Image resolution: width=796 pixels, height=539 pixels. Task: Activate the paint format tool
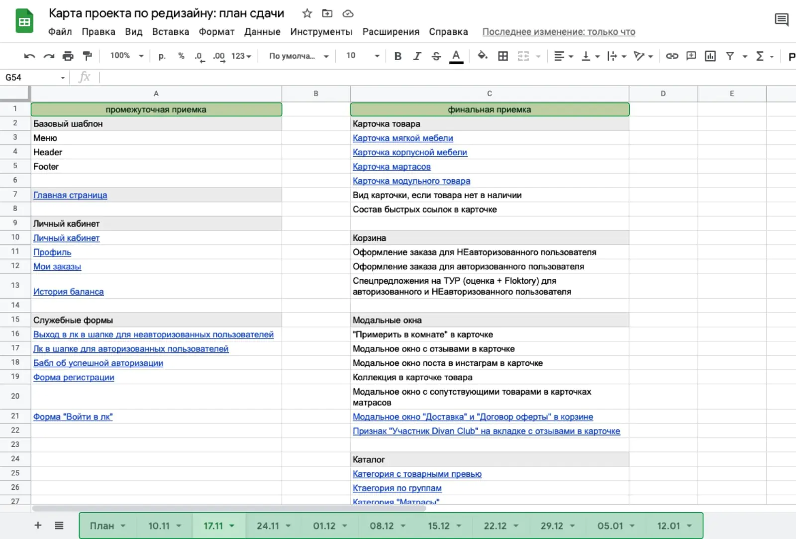87,56
